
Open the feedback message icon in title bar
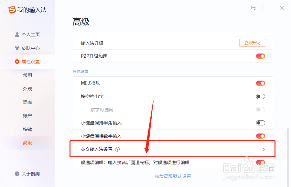point(253,7)
